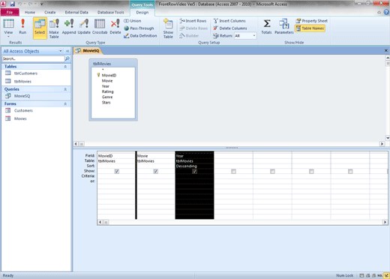Collapse the Tables group

65,67
